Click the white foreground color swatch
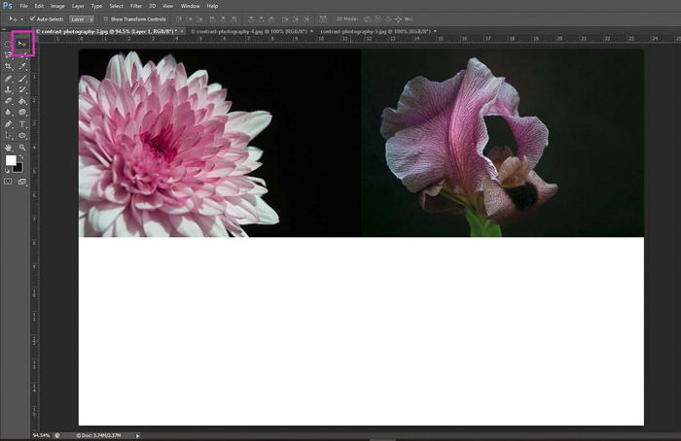This screenshot has width=681, height=441. pos(11,160)
